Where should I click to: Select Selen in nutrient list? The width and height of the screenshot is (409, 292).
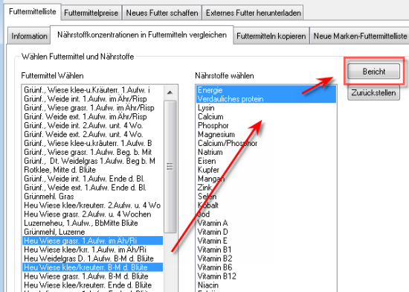(x=266, y=197)
